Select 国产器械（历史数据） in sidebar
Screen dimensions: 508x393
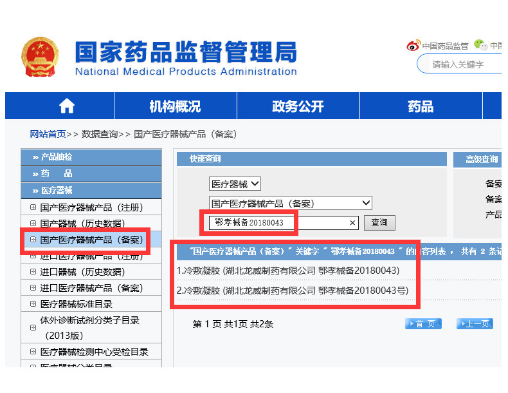82,224
